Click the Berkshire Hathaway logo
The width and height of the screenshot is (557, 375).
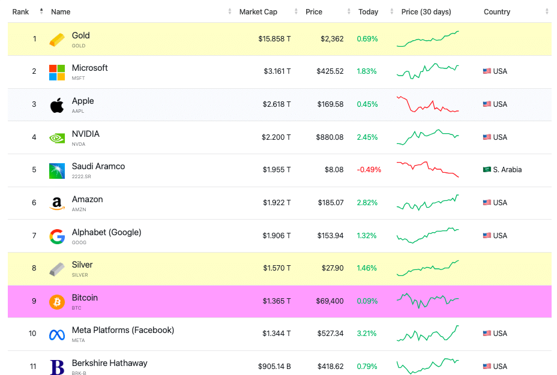[57, 367]
